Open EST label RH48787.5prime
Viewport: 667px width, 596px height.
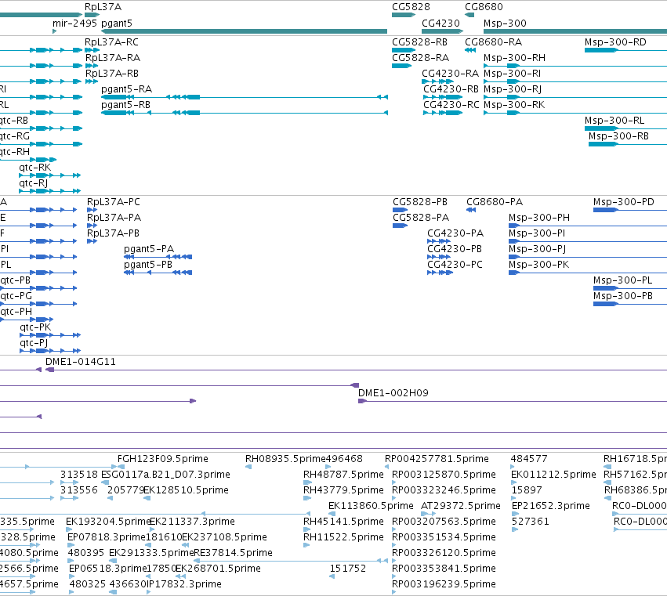coord(343,475)
